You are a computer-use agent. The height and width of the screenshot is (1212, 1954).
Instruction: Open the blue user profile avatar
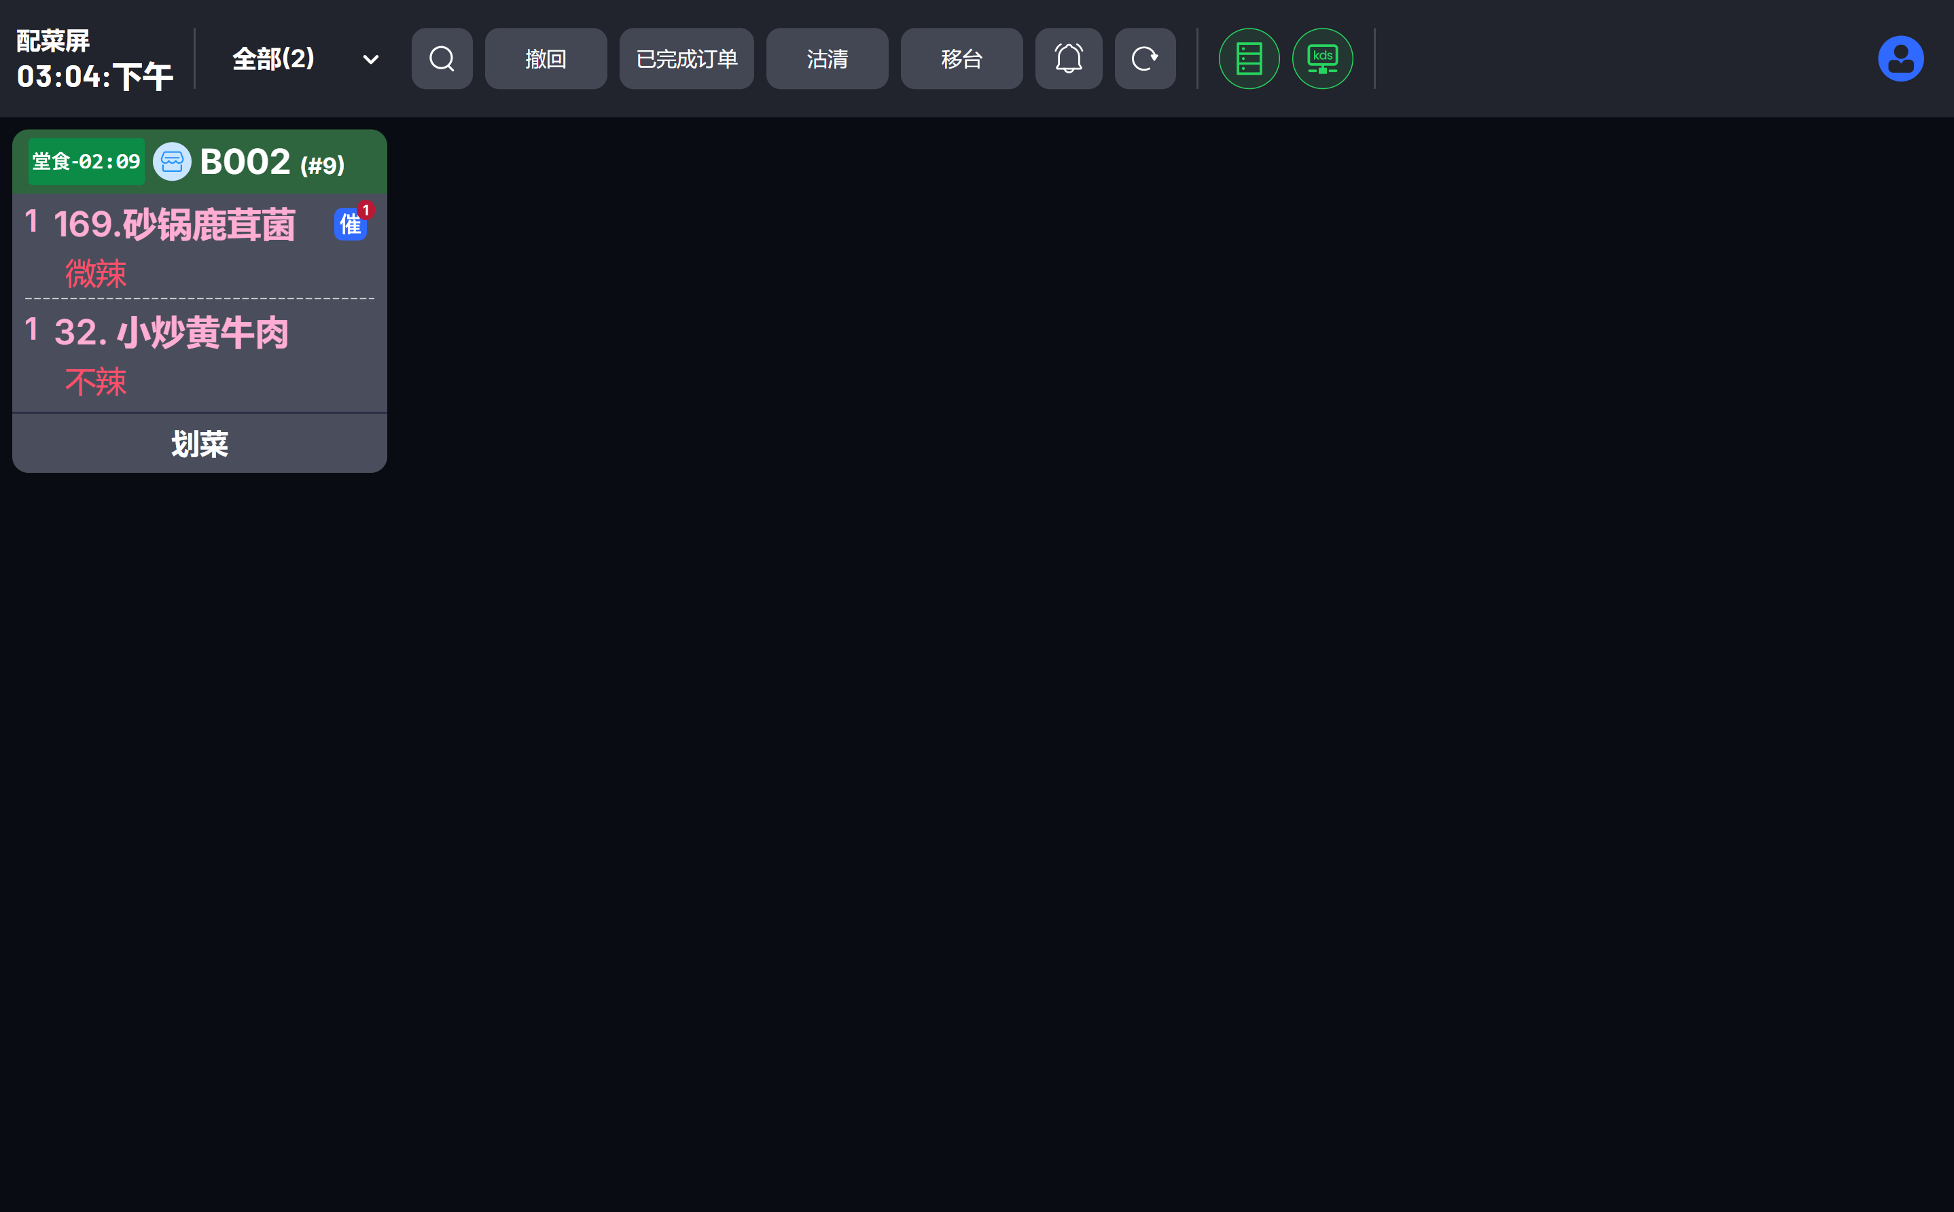[x=1900, y=58]
